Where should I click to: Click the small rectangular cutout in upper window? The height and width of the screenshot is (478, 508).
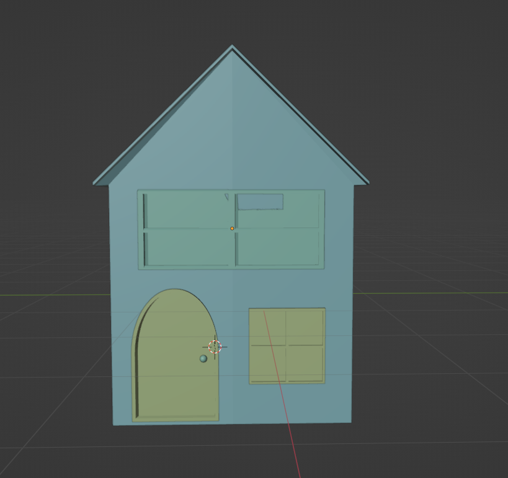pos(261,201)
